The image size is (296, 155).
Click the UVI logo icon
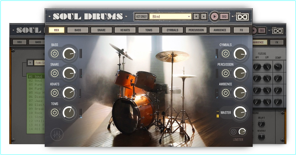pos(242,16)
